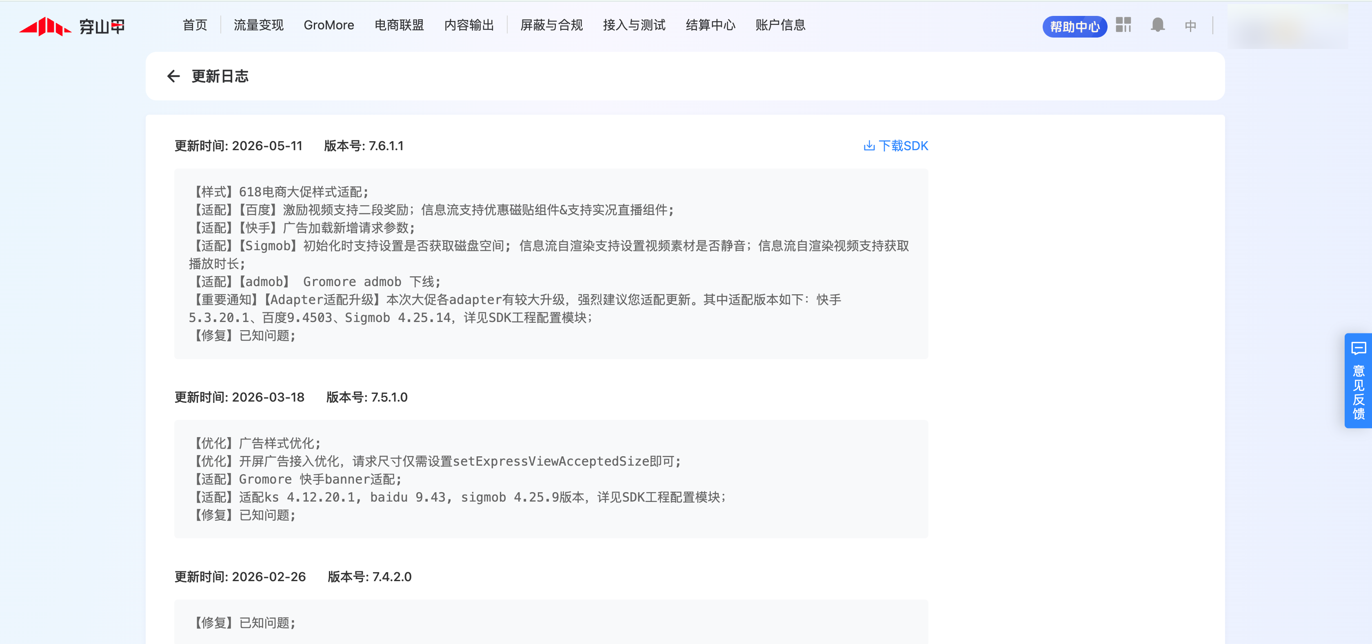Open notifications bell
The height and width of the screenshot is (644, 1372).
pyautogui.click(x=1157, y=25)
